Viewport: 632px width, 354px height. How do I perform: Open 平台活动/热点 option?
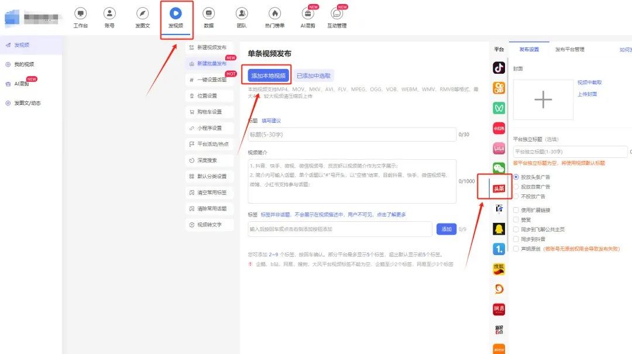coord(209,144)
